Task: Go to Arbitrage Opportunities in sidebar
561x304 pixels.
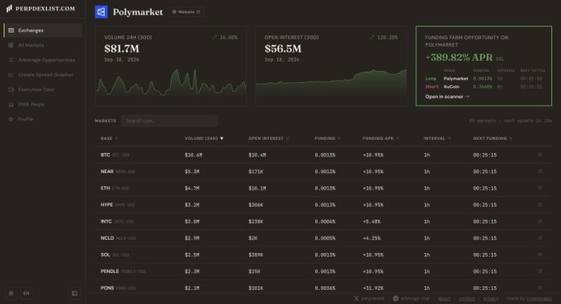Action: [x=43, y=60]
